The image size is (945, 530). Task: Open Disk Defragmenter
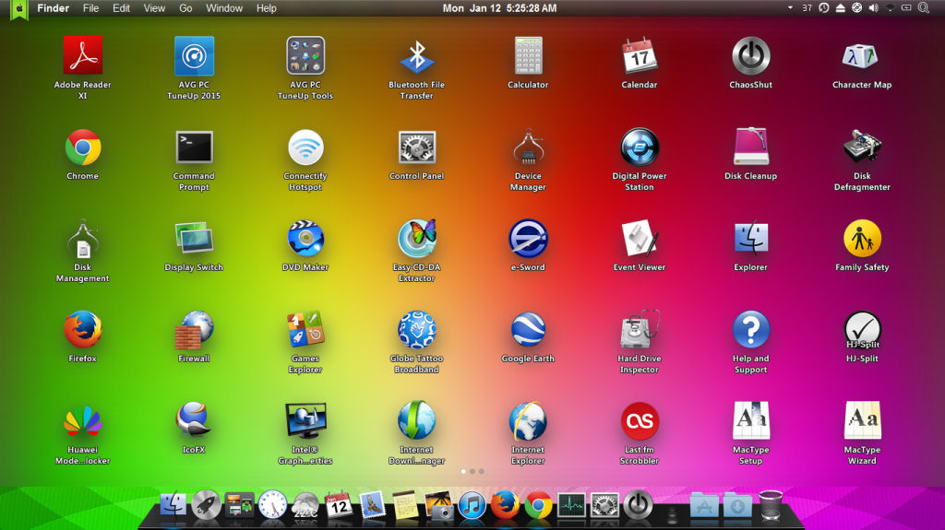pyautogui.click(x=862, y=147)
